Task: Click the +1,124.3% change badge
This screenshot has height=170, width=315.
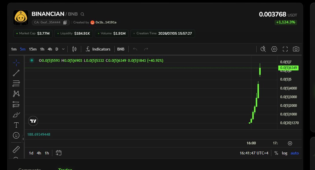Action: coord(286,22)
